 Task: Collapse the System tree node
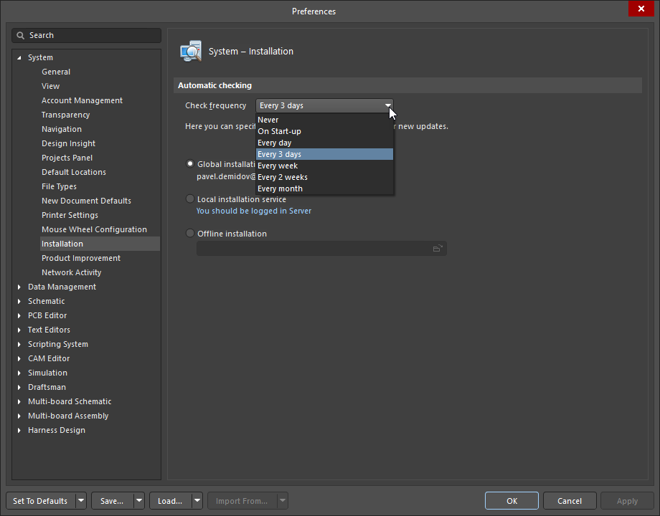tap(19, 58)
